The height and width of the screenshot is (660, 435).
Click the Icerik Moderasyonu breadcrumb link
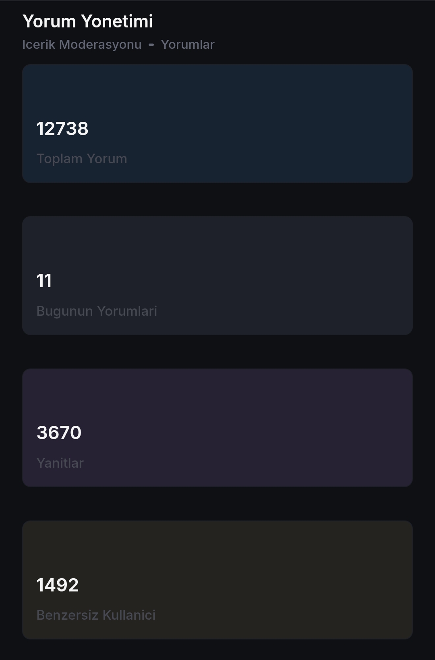point(82,44)
